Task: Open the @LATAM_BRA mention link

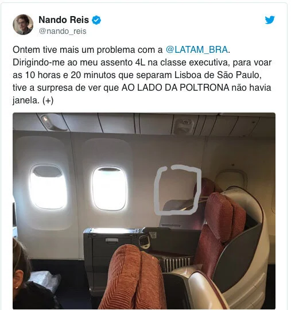Action: tap(197, 49)
